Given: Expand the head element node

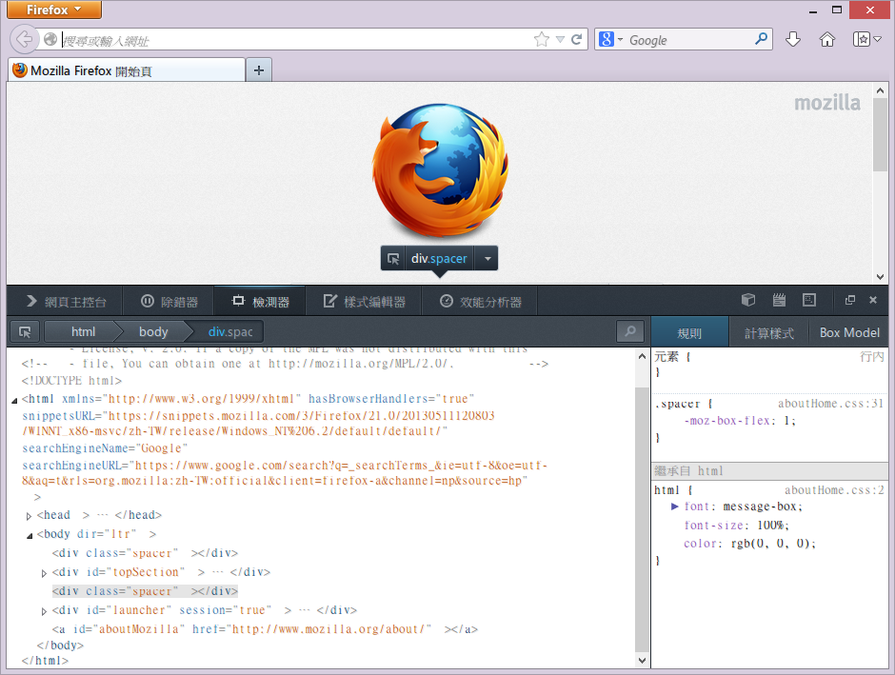Looking at the screenshot, I should 30,516.
